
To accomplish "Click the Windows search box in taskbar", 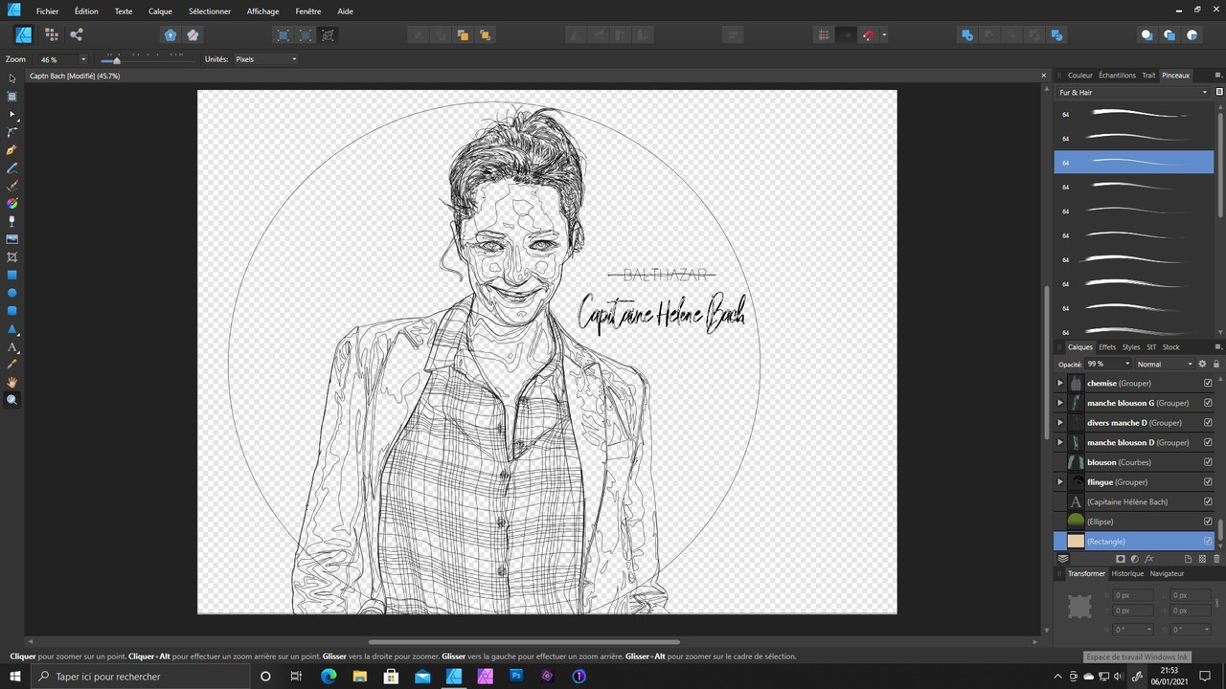I will [141, 676].
